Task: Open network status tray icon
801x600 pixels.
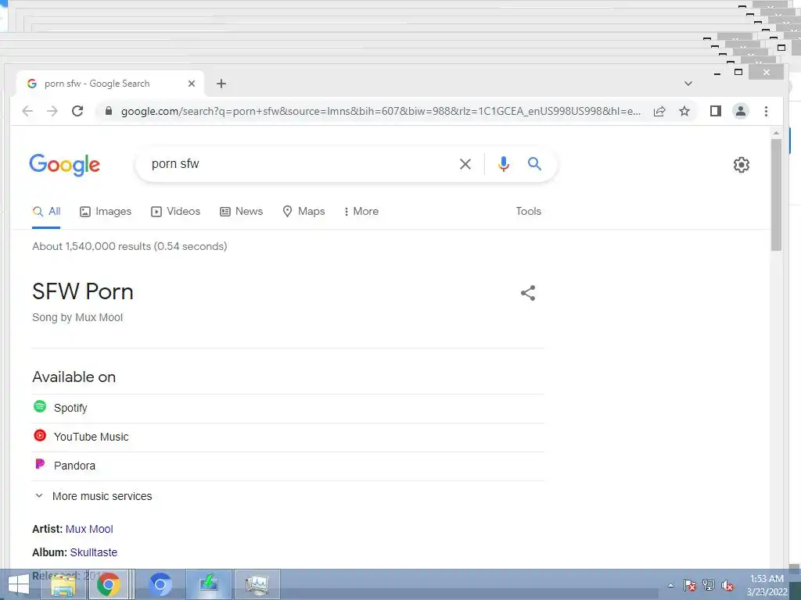Action: [x=709, y=584]
